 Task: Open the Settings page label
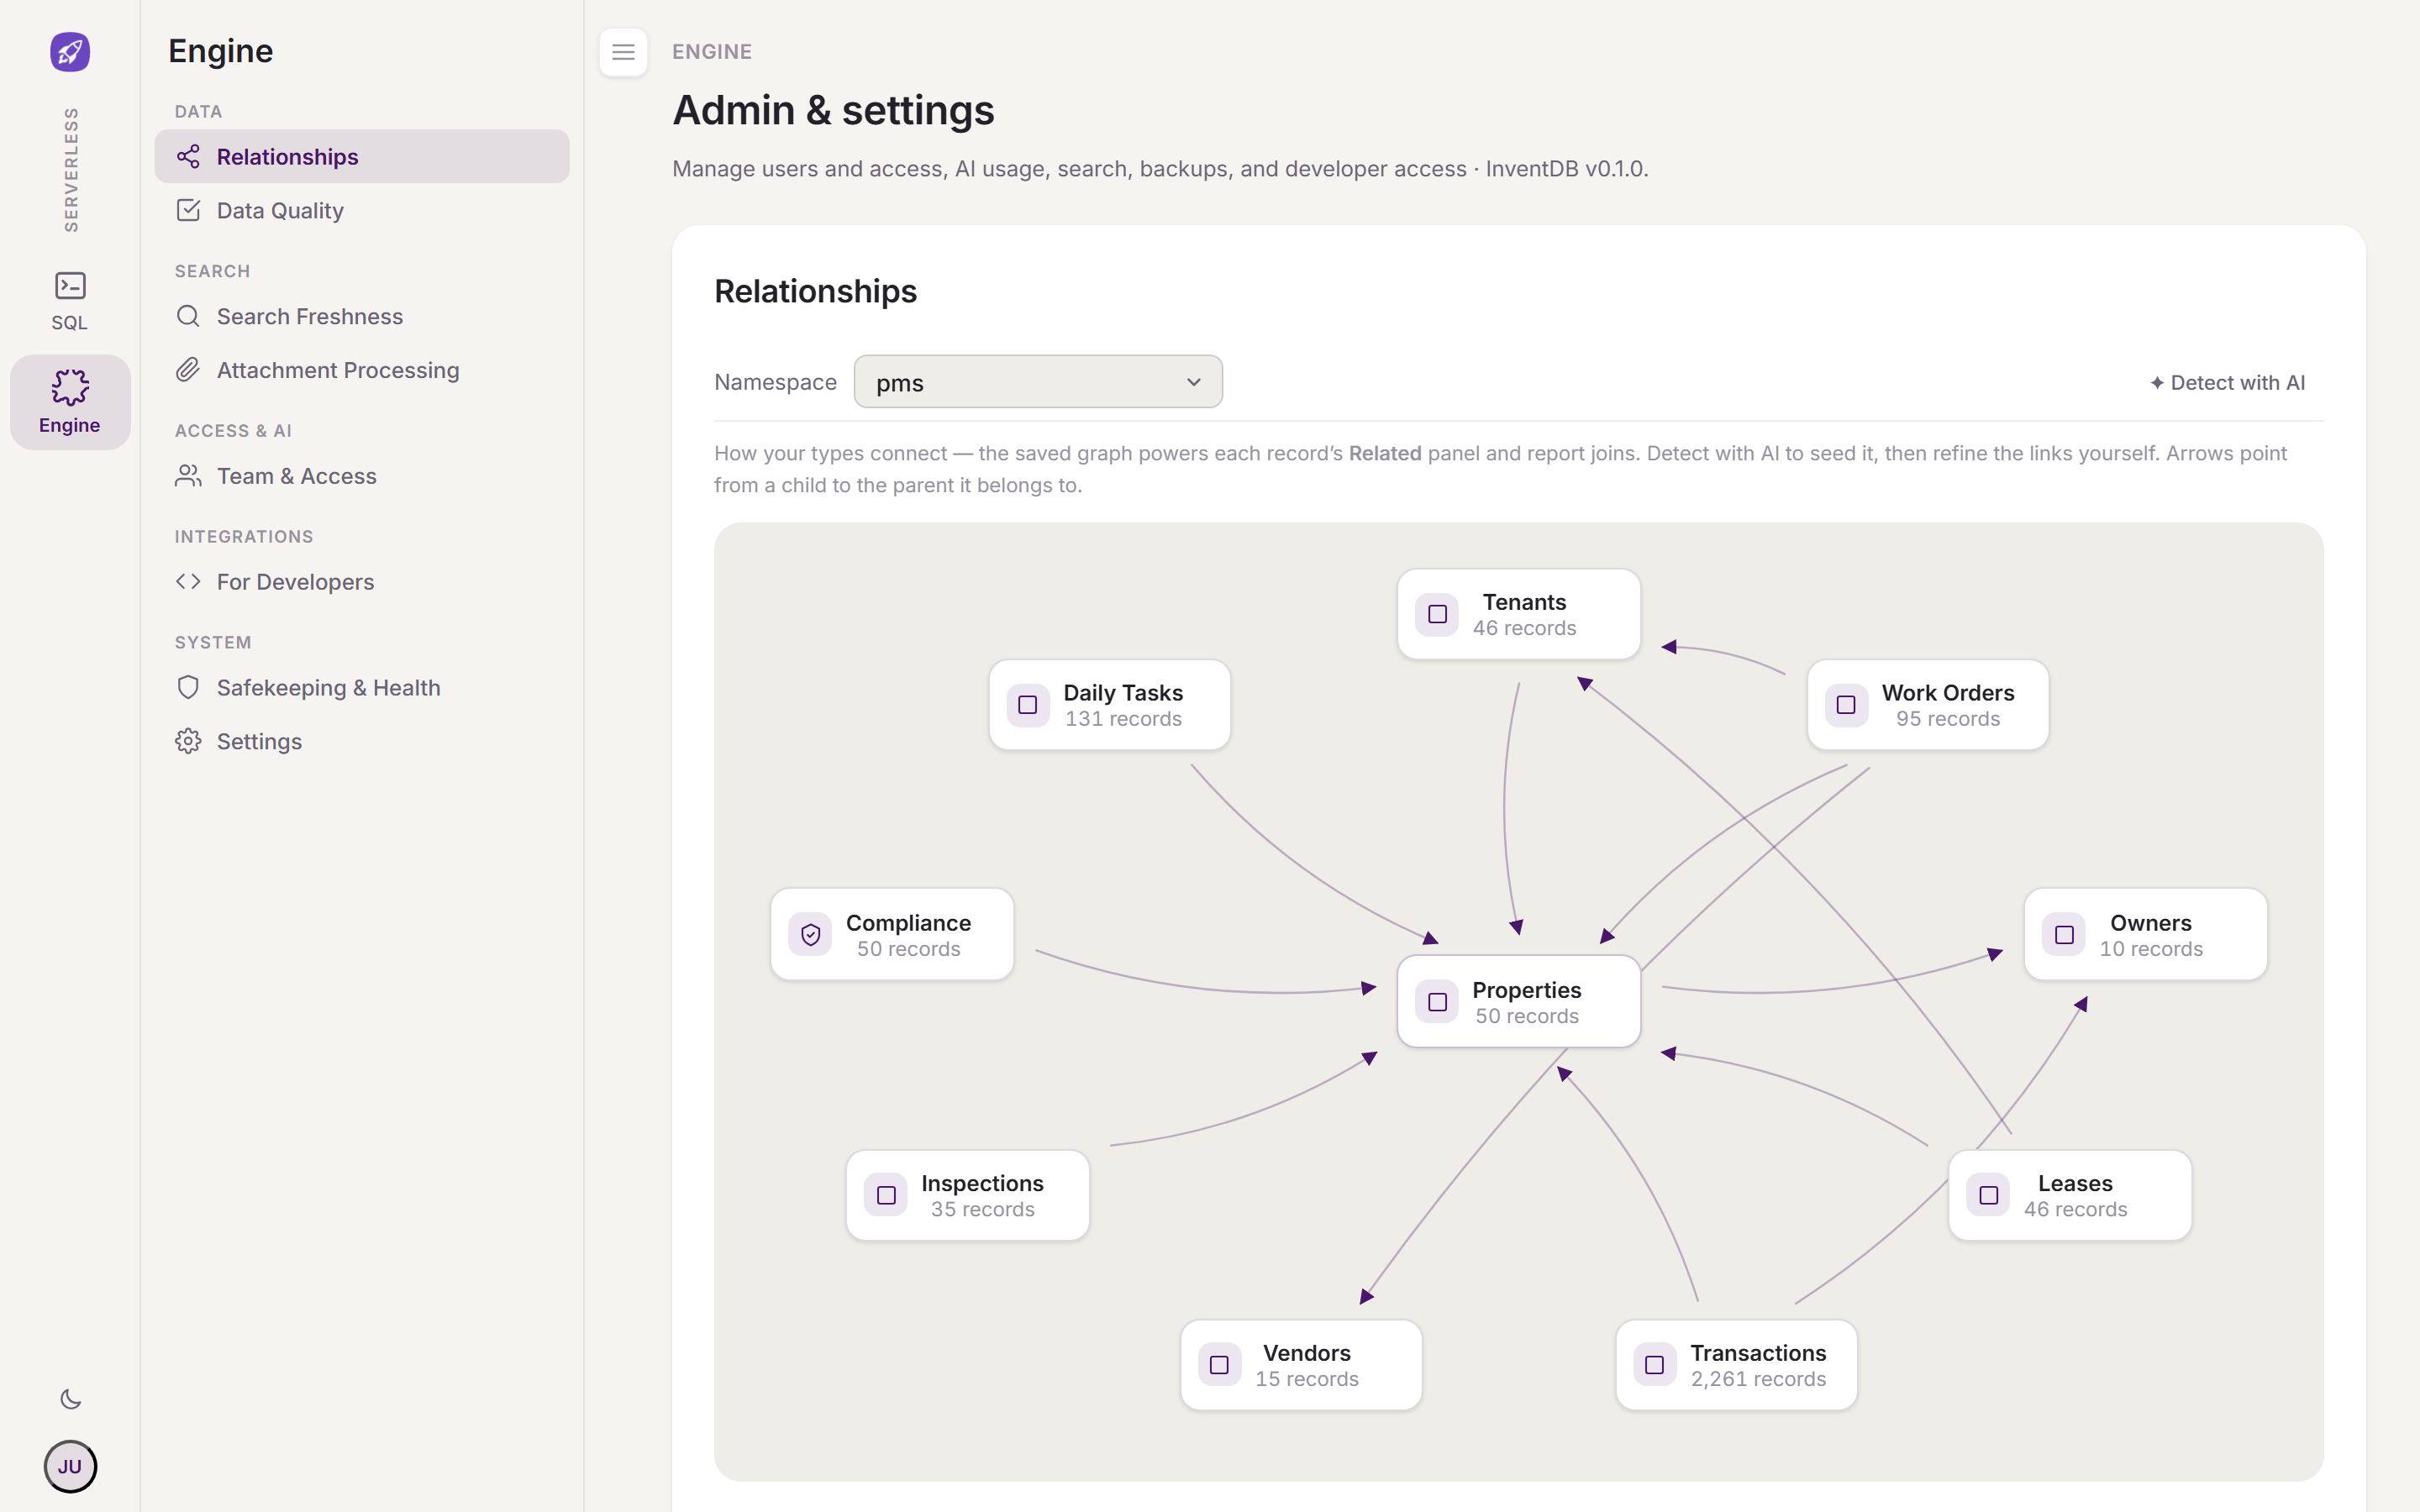tap(259, 741)
